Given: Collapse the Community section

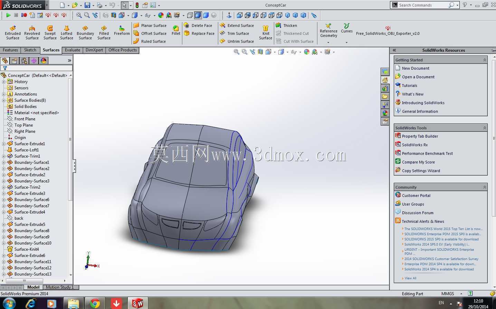Looking at the screenshot, I should click(x=485, y=187).
